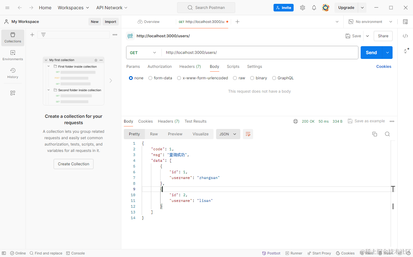Open the GET method dropdown
The width and height of the screenshot is (413, 257).
coord(143,53)
